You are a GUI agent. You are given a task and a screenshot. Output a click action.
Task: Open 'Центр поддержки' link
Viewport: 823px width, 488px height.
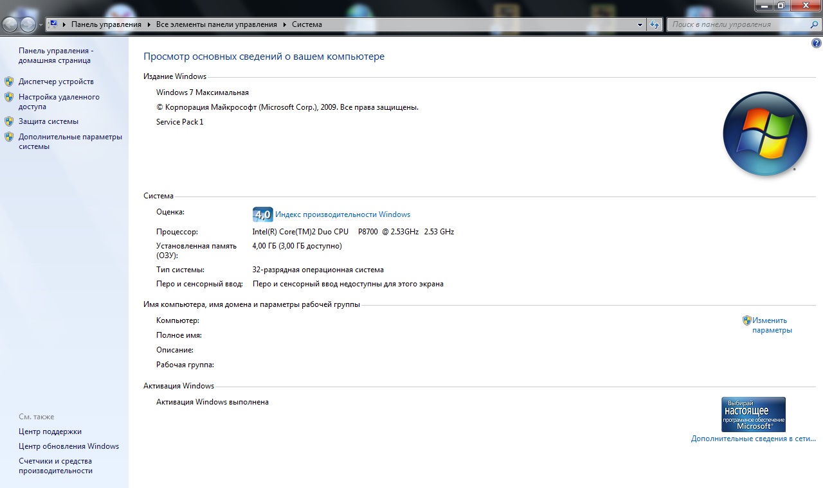point(50,431)
